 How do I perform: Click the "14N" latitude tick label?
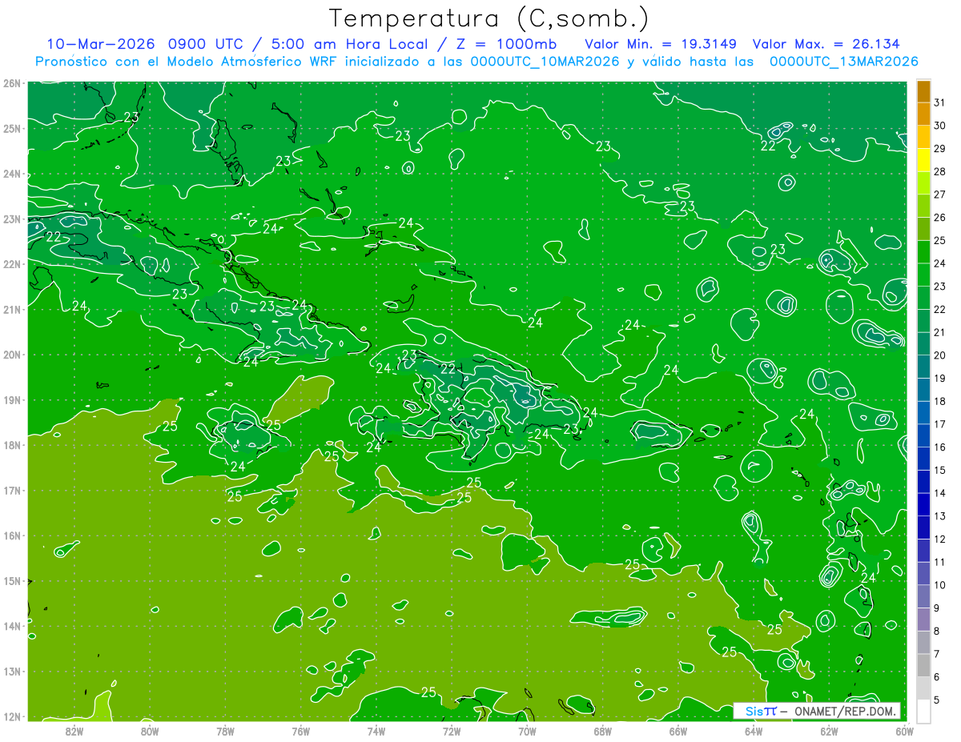(11, 626)
